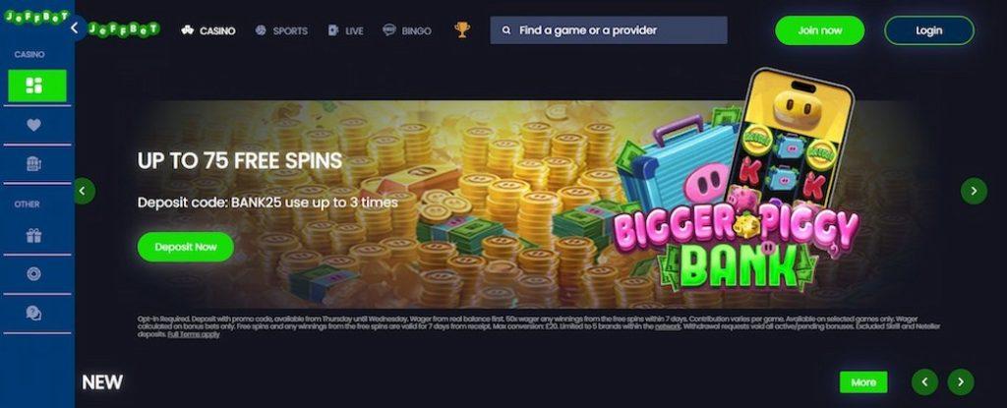
Task: Show the previous banner slide
Action: [85, 191]
